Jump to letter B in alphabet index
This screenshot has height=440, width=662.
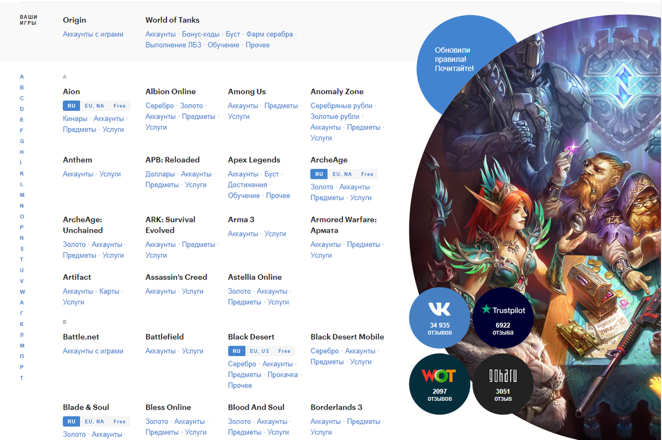click(22, 87)
